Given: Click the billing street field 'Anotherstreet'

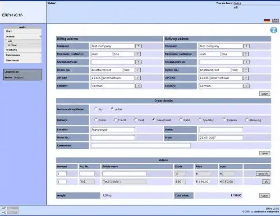Looking at the screenshot, I should (x=107, y=70).
